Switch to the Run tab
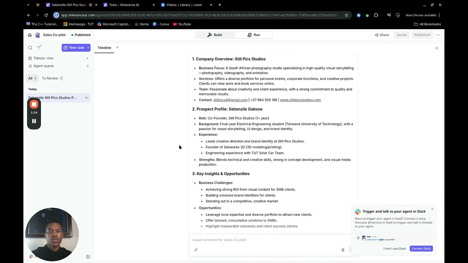This screenshot has width=468, height=263. tap(254, 35)
